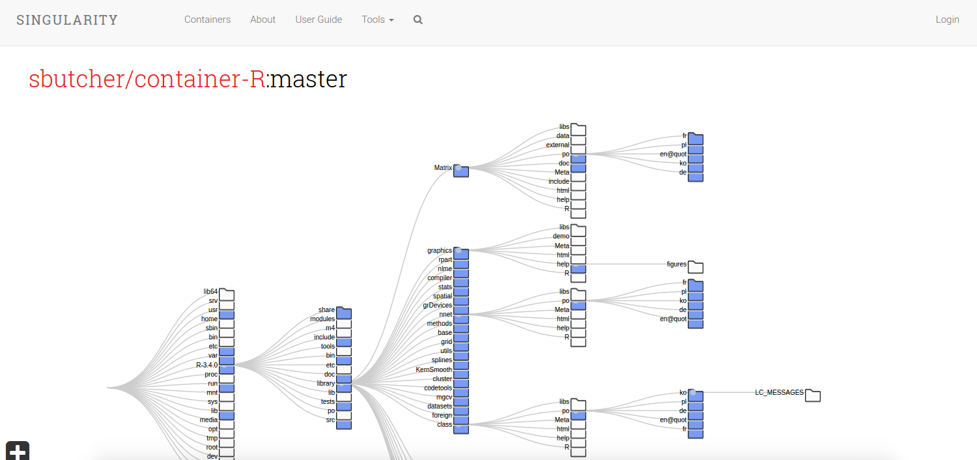
Task: Click the Login link
Action: [x=947, y=20]
